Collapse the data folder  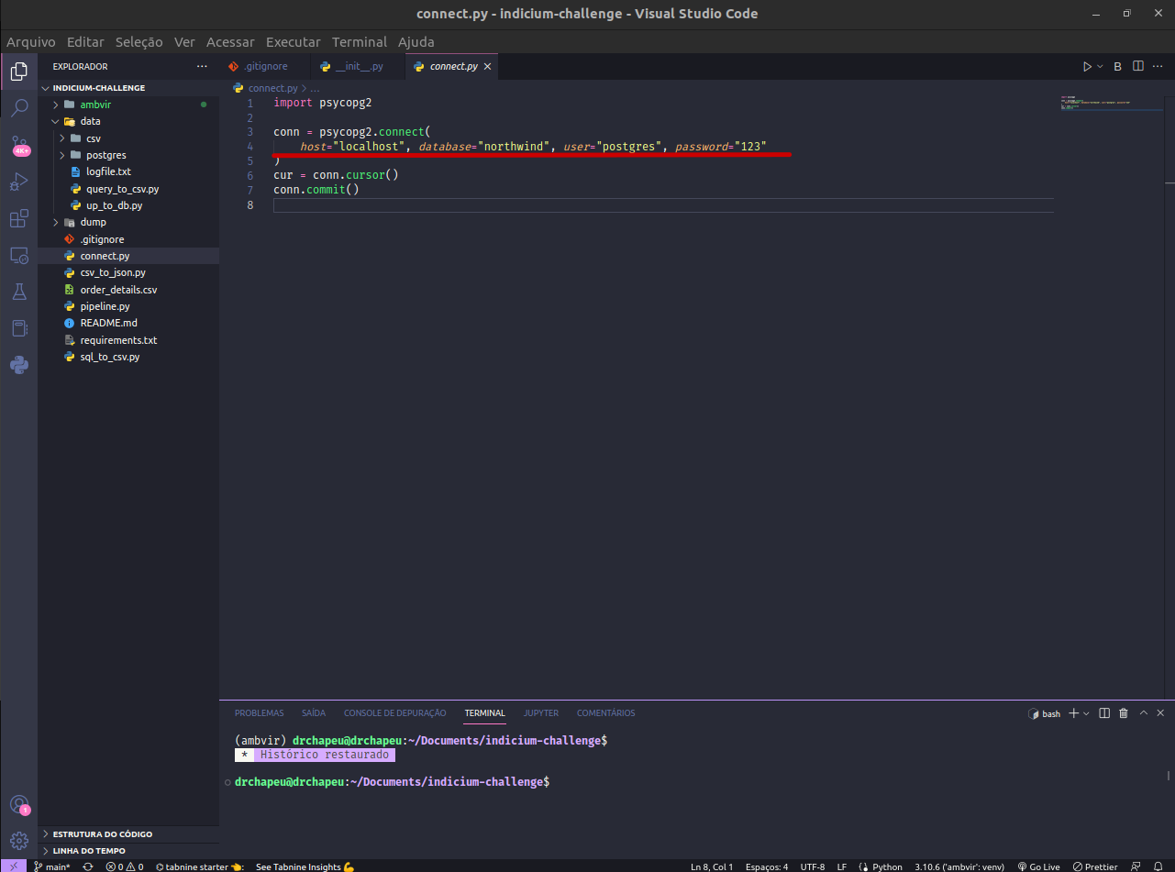(x=55, y=120)
